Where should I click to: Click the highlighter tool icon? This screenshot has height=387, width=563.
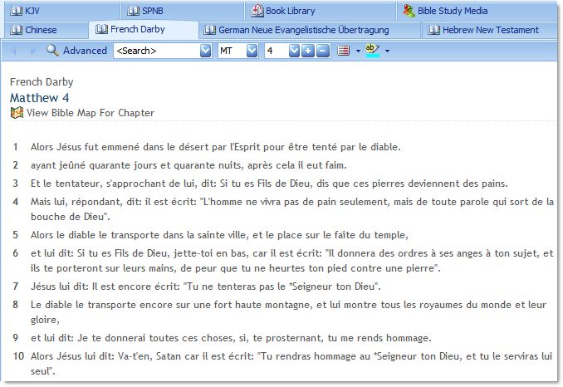[372, 51]
